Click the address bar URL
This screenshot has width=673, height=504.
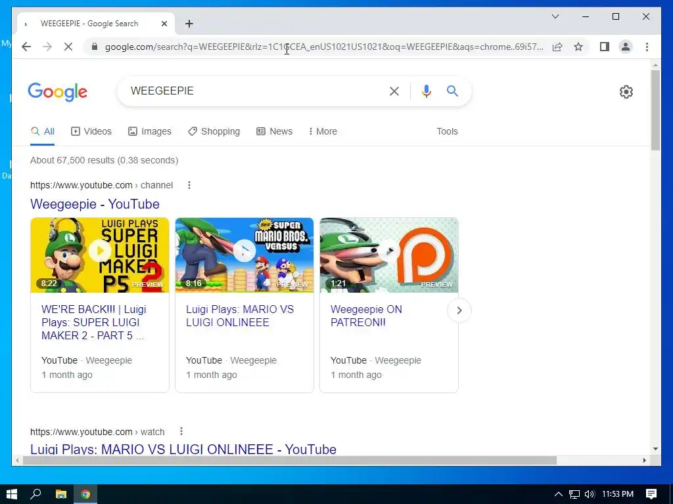coord(324,47)
